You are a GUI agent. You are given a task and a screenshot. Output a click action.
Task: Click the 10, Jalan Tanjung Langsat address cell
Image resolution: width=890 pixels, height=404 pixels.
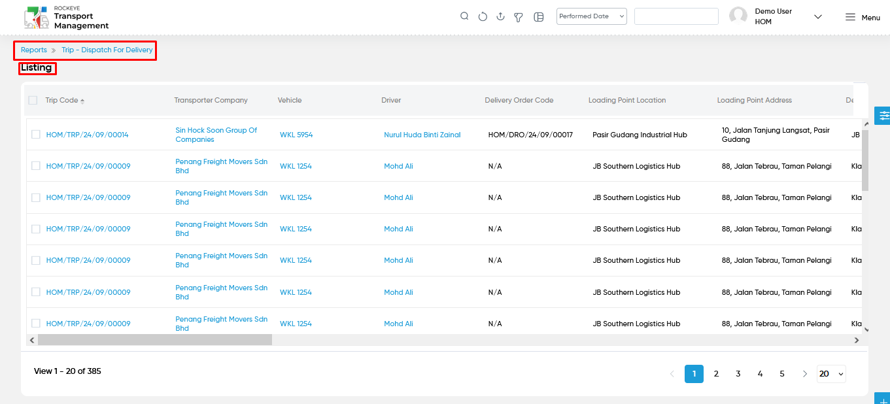coord(776,135)
